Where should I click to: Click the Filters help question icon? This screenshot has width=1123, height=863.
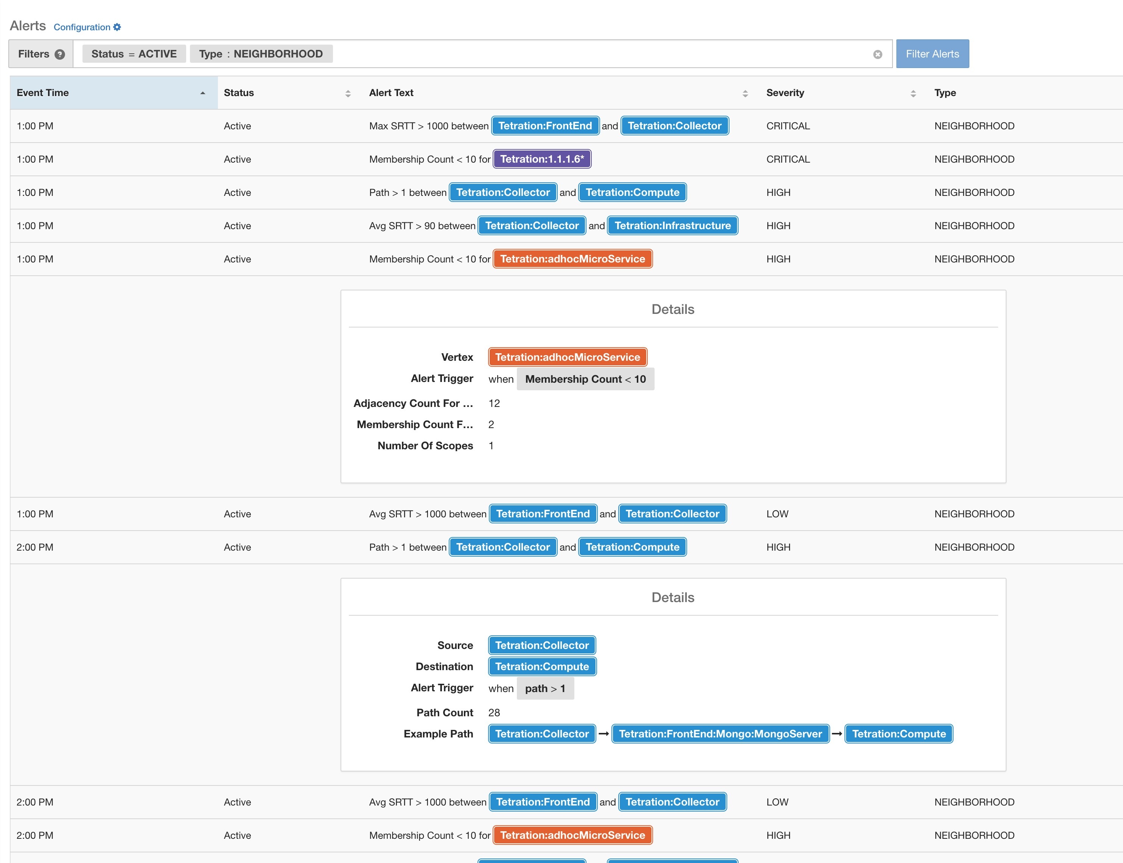(x=60, y=54)
